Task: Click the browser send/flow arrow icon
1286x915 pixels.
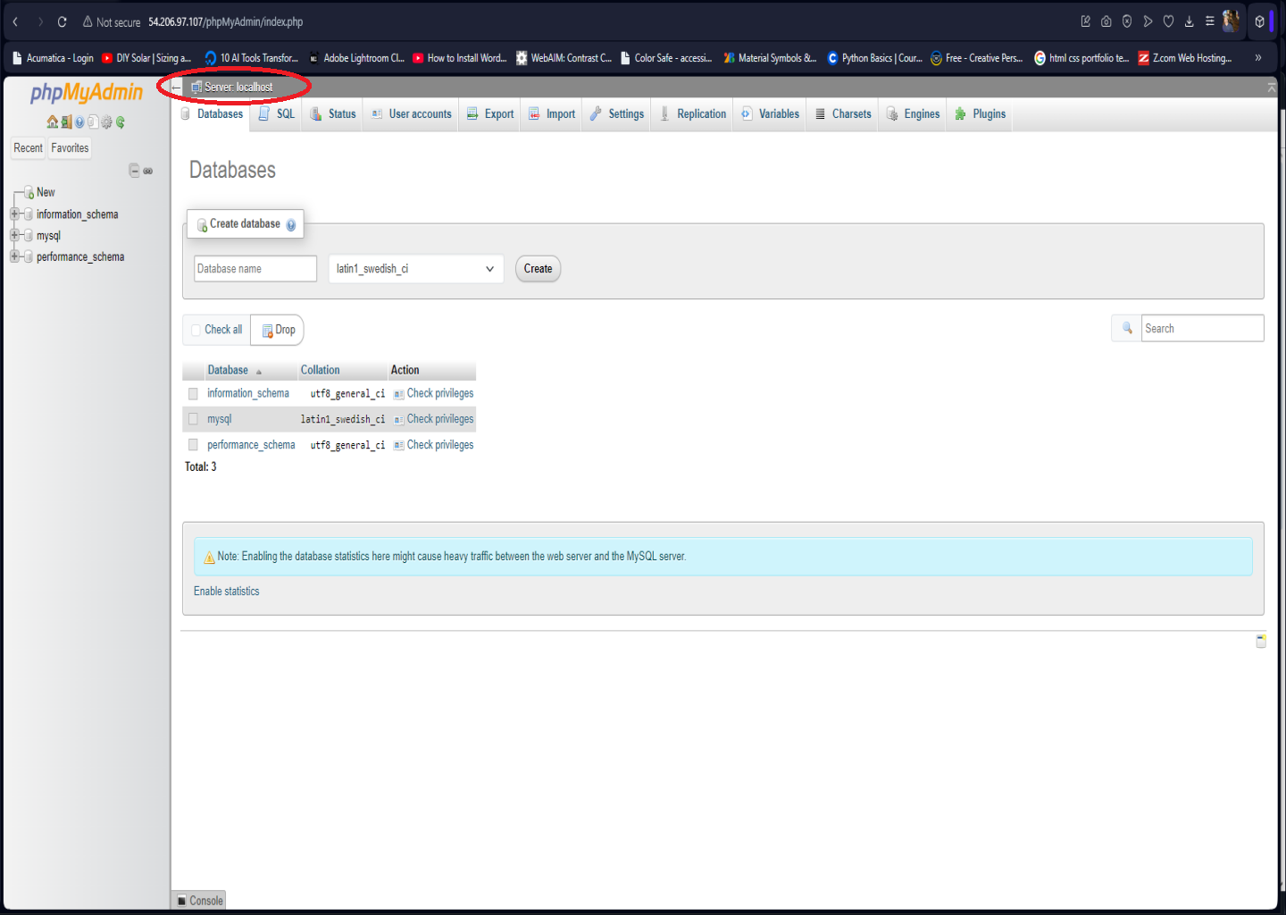Action: 1148,21
